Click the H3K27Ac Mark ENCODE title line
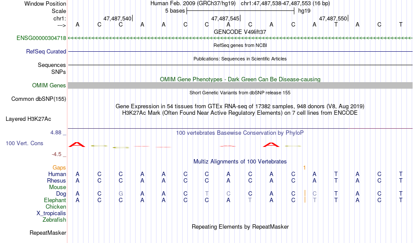The image size is (413, 243). [x=240, y=113]
